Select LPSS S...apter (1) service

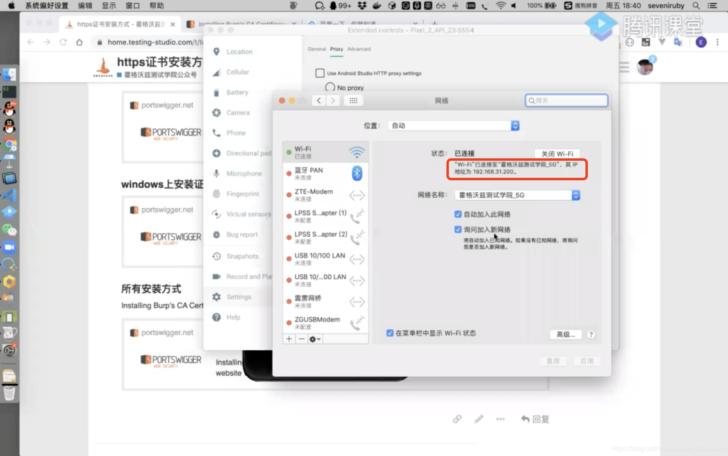tap(325, 216)
